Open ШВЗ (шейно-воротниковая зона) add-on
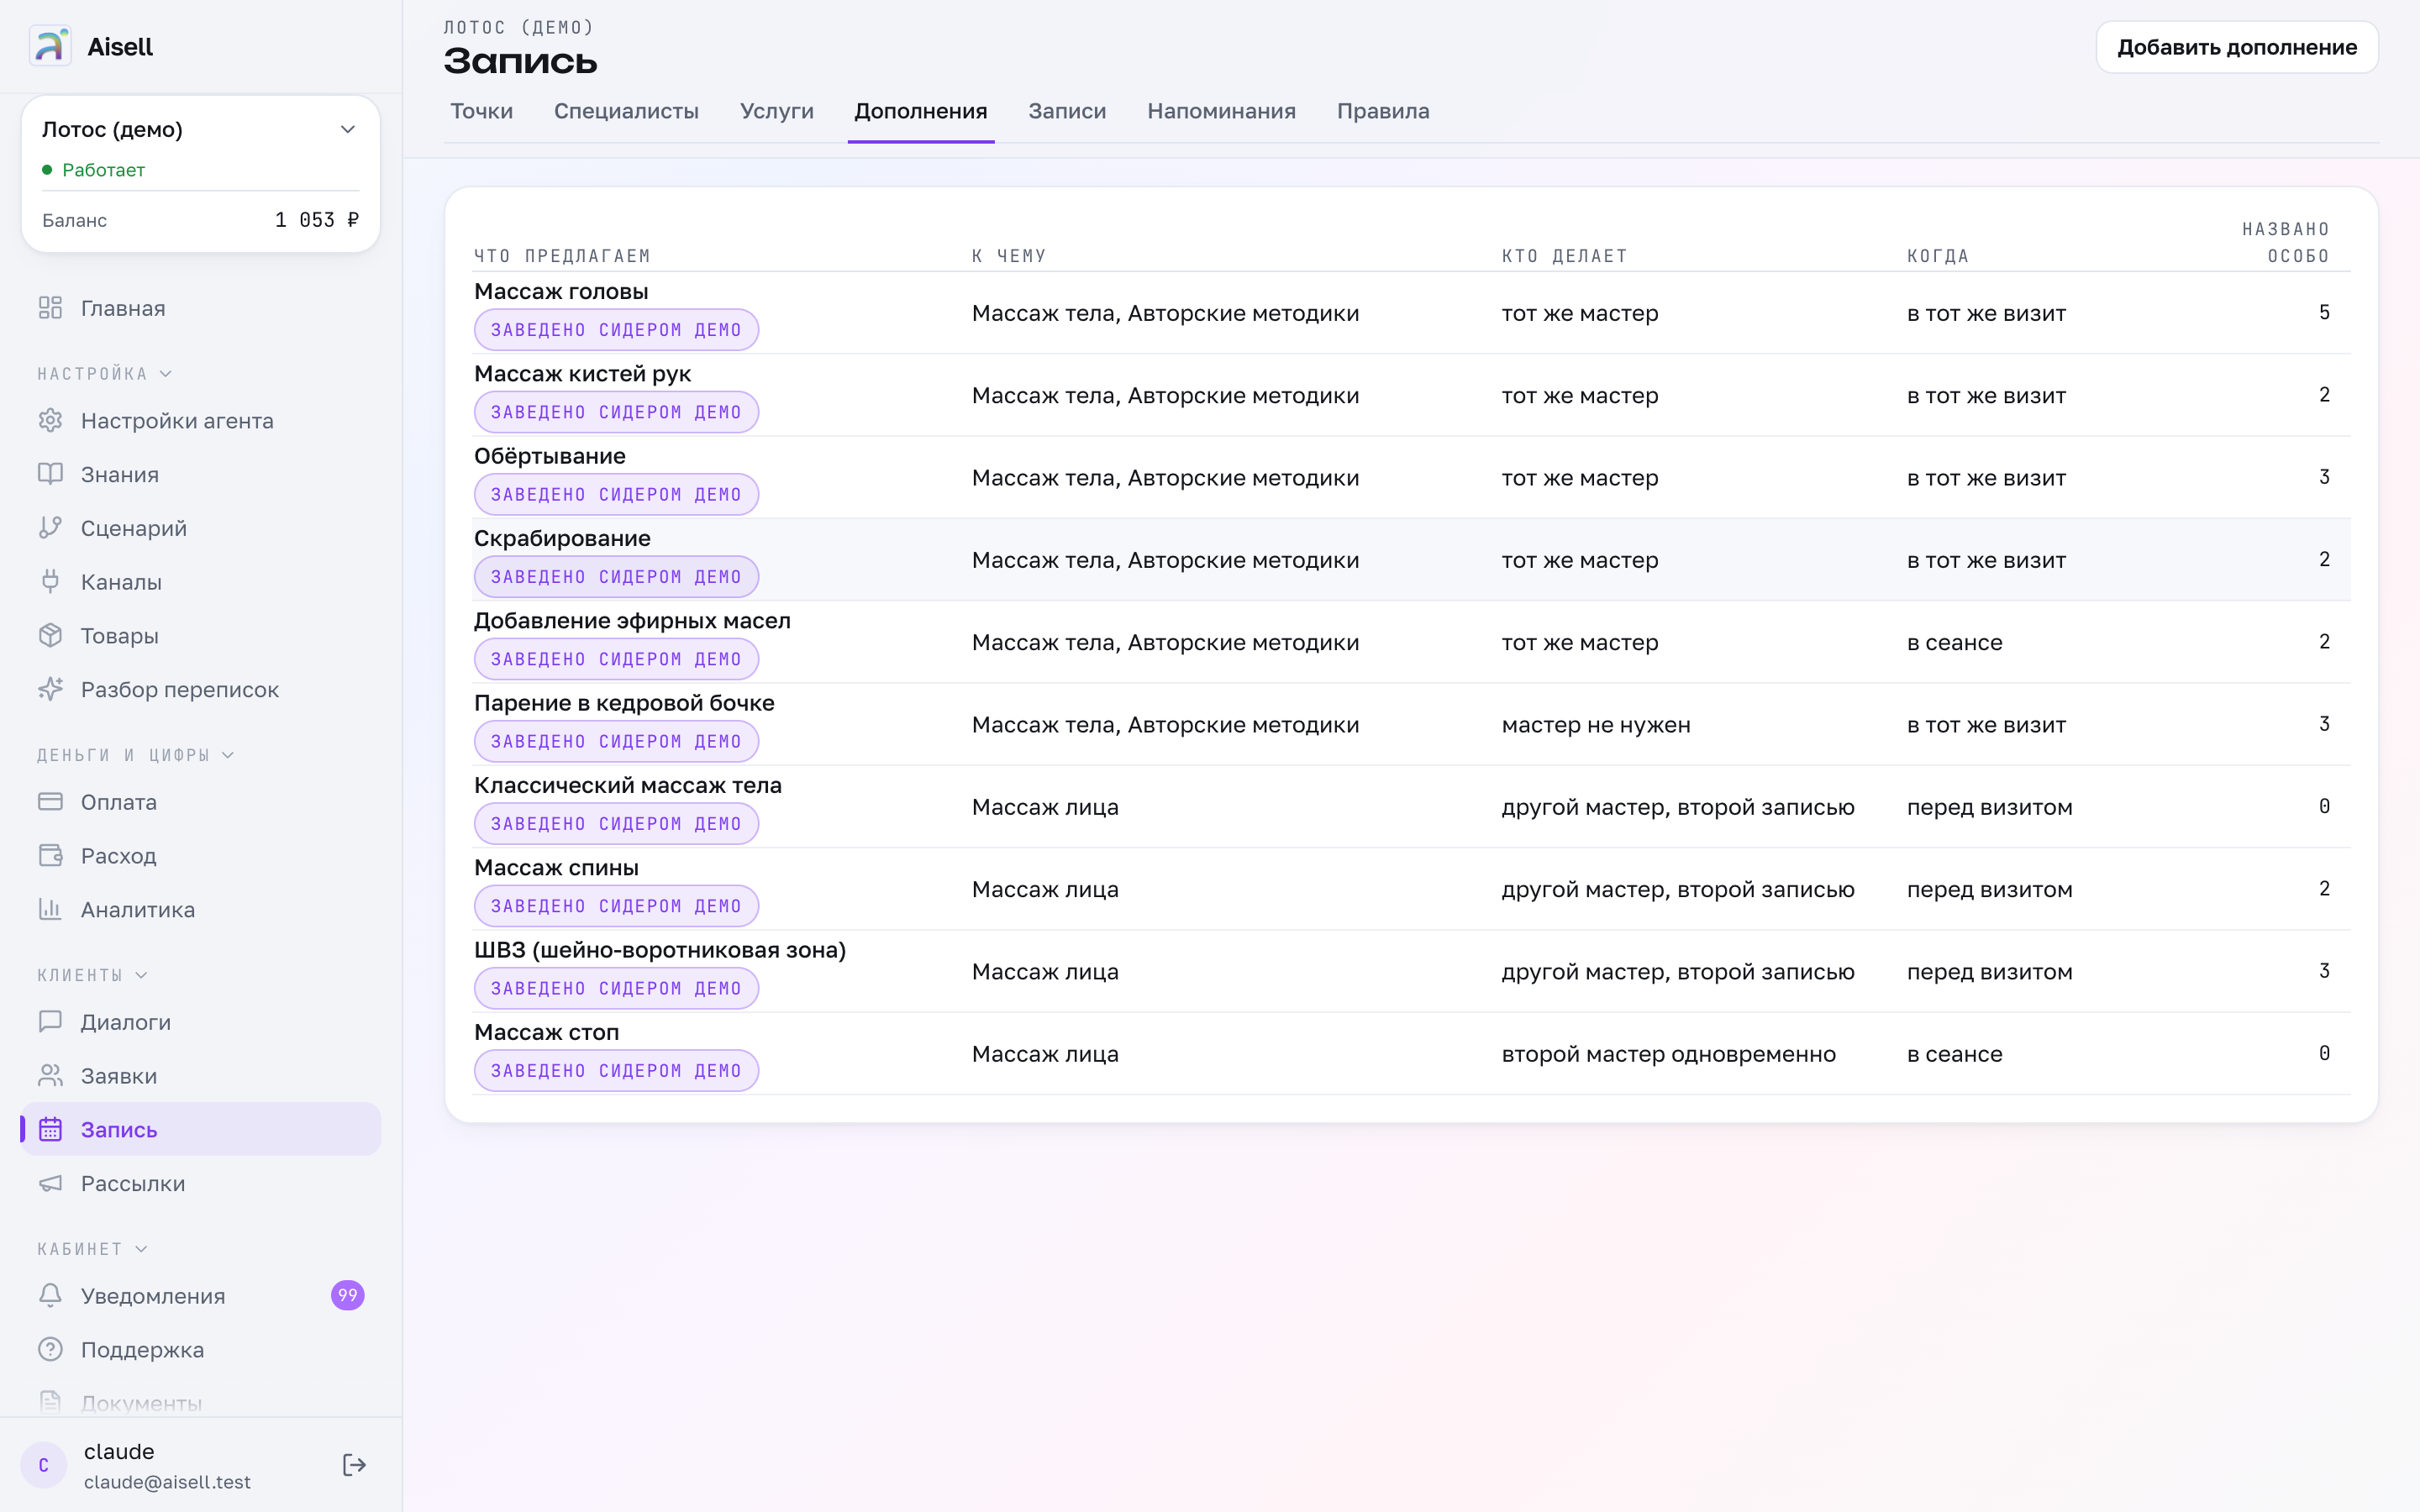Screen dimensions: 2420x1512 [x=1412, y=971]
